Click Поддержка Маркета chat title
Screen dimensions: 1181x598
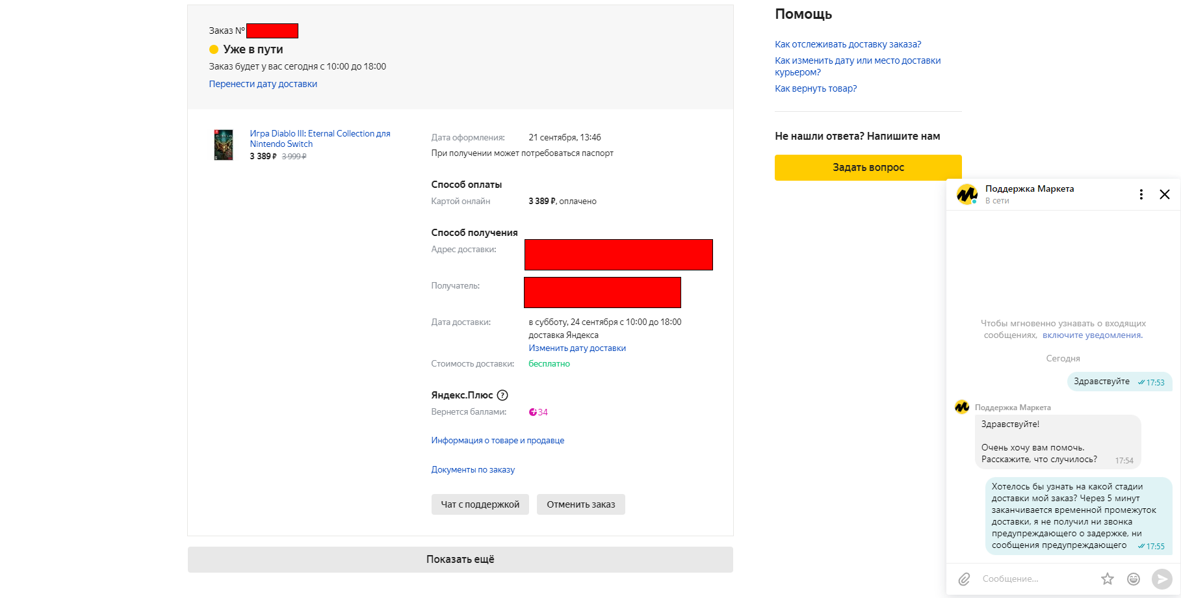(x=1030, y=189)
